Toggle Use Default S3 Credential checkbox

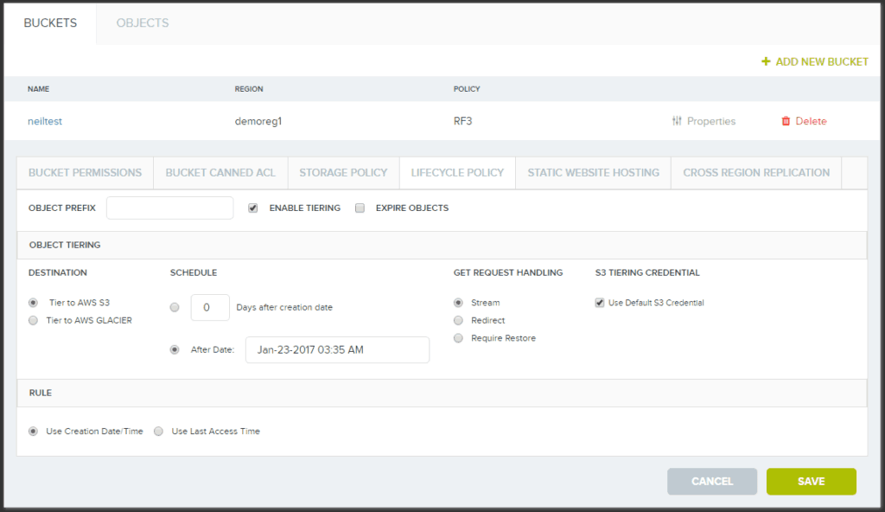[600, 303]
